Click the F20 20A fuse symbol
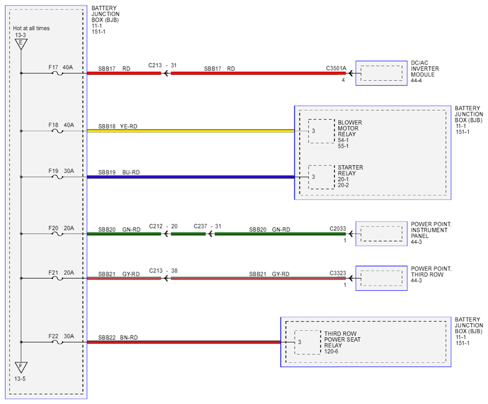Viewport: 488px width, 404px height. pyautogui.click(x=57, y=234)
